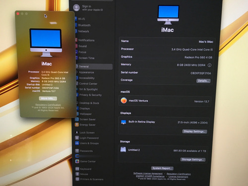Click the Game Center icon
The width and height of the screenshot is (248, 186).
[x=77, y=161]
